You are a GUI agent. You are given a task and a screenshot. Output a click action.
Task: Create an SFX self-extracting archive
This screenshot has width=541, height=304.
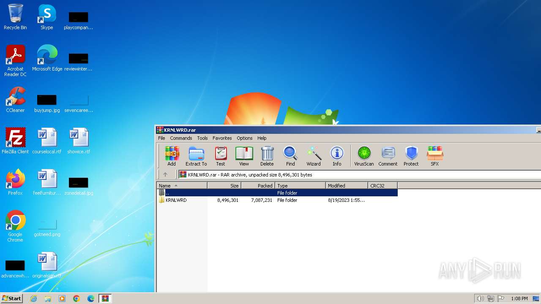pos(434,156)
